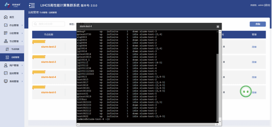Click the partition name search field
The width and height of the screenshot is (272, 127).
[x=49, y=24]
